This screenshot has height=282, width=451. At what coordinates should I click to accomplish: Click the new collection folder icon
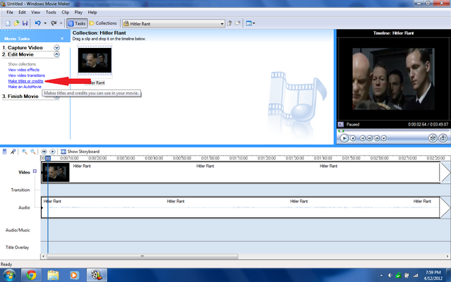237,23
